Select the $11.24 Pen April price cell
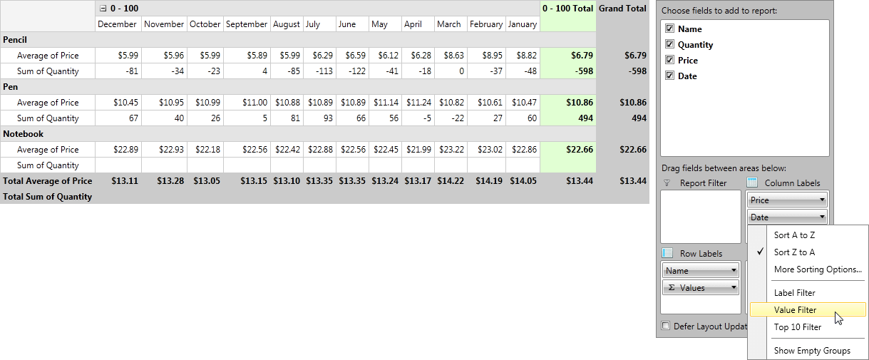 click(x=418, y=103)
